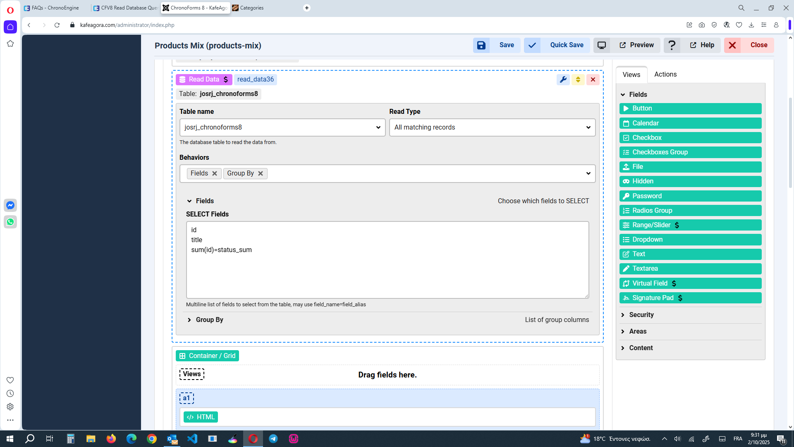Screen dimensions: 794x447
Task: Switch to the Categories browser tab
Action: pos(252,7)
